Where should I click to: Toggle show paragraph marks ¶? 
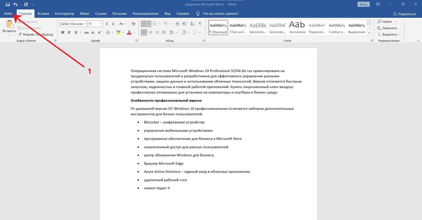click(x=200, y=24)
